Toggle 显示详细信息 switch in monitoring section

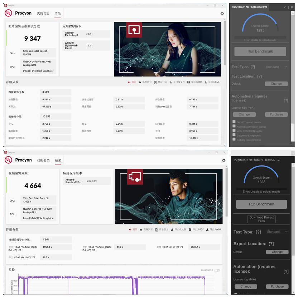click(217, 271)
